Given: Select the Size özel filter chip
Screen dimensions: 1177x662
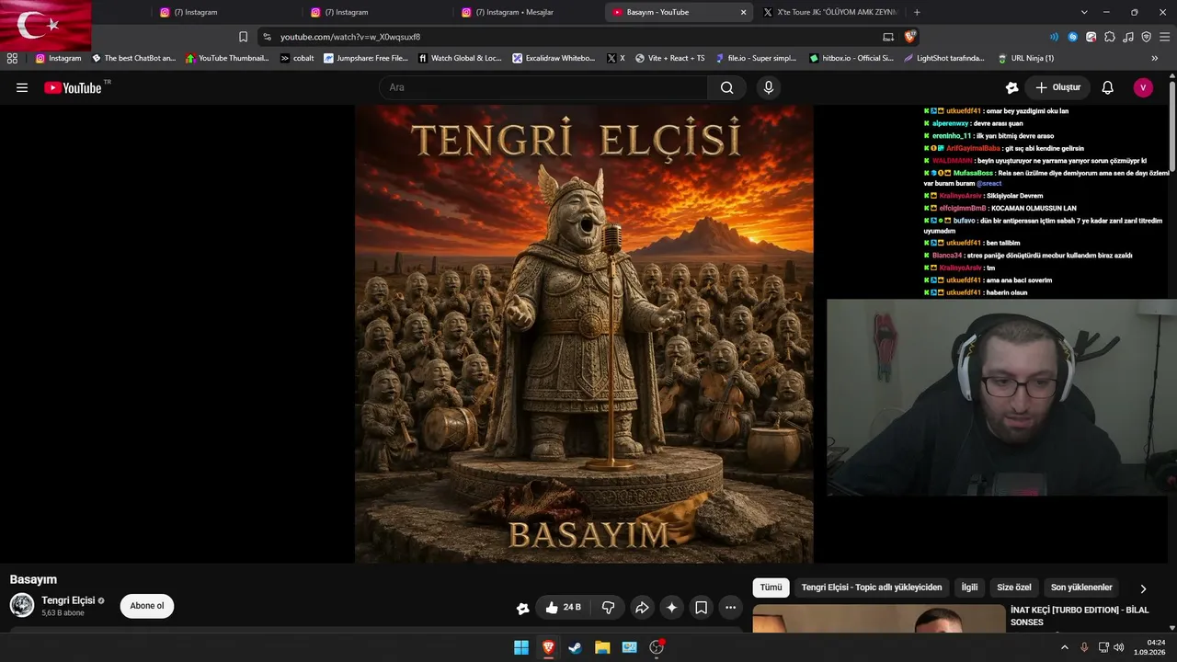Looking at the screenshot, I should coord(1014,588).
